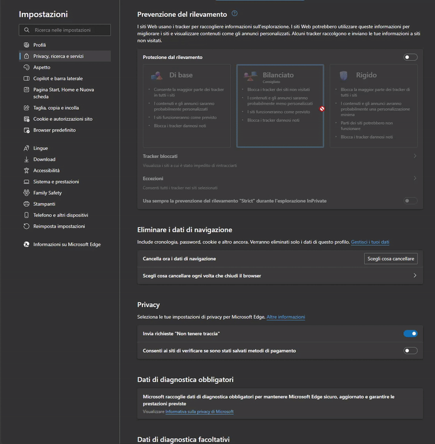435x444 pixels.
Task: Open the Sistema e prestazioni section
Action: pyautogui.click(x=65, y=182)
